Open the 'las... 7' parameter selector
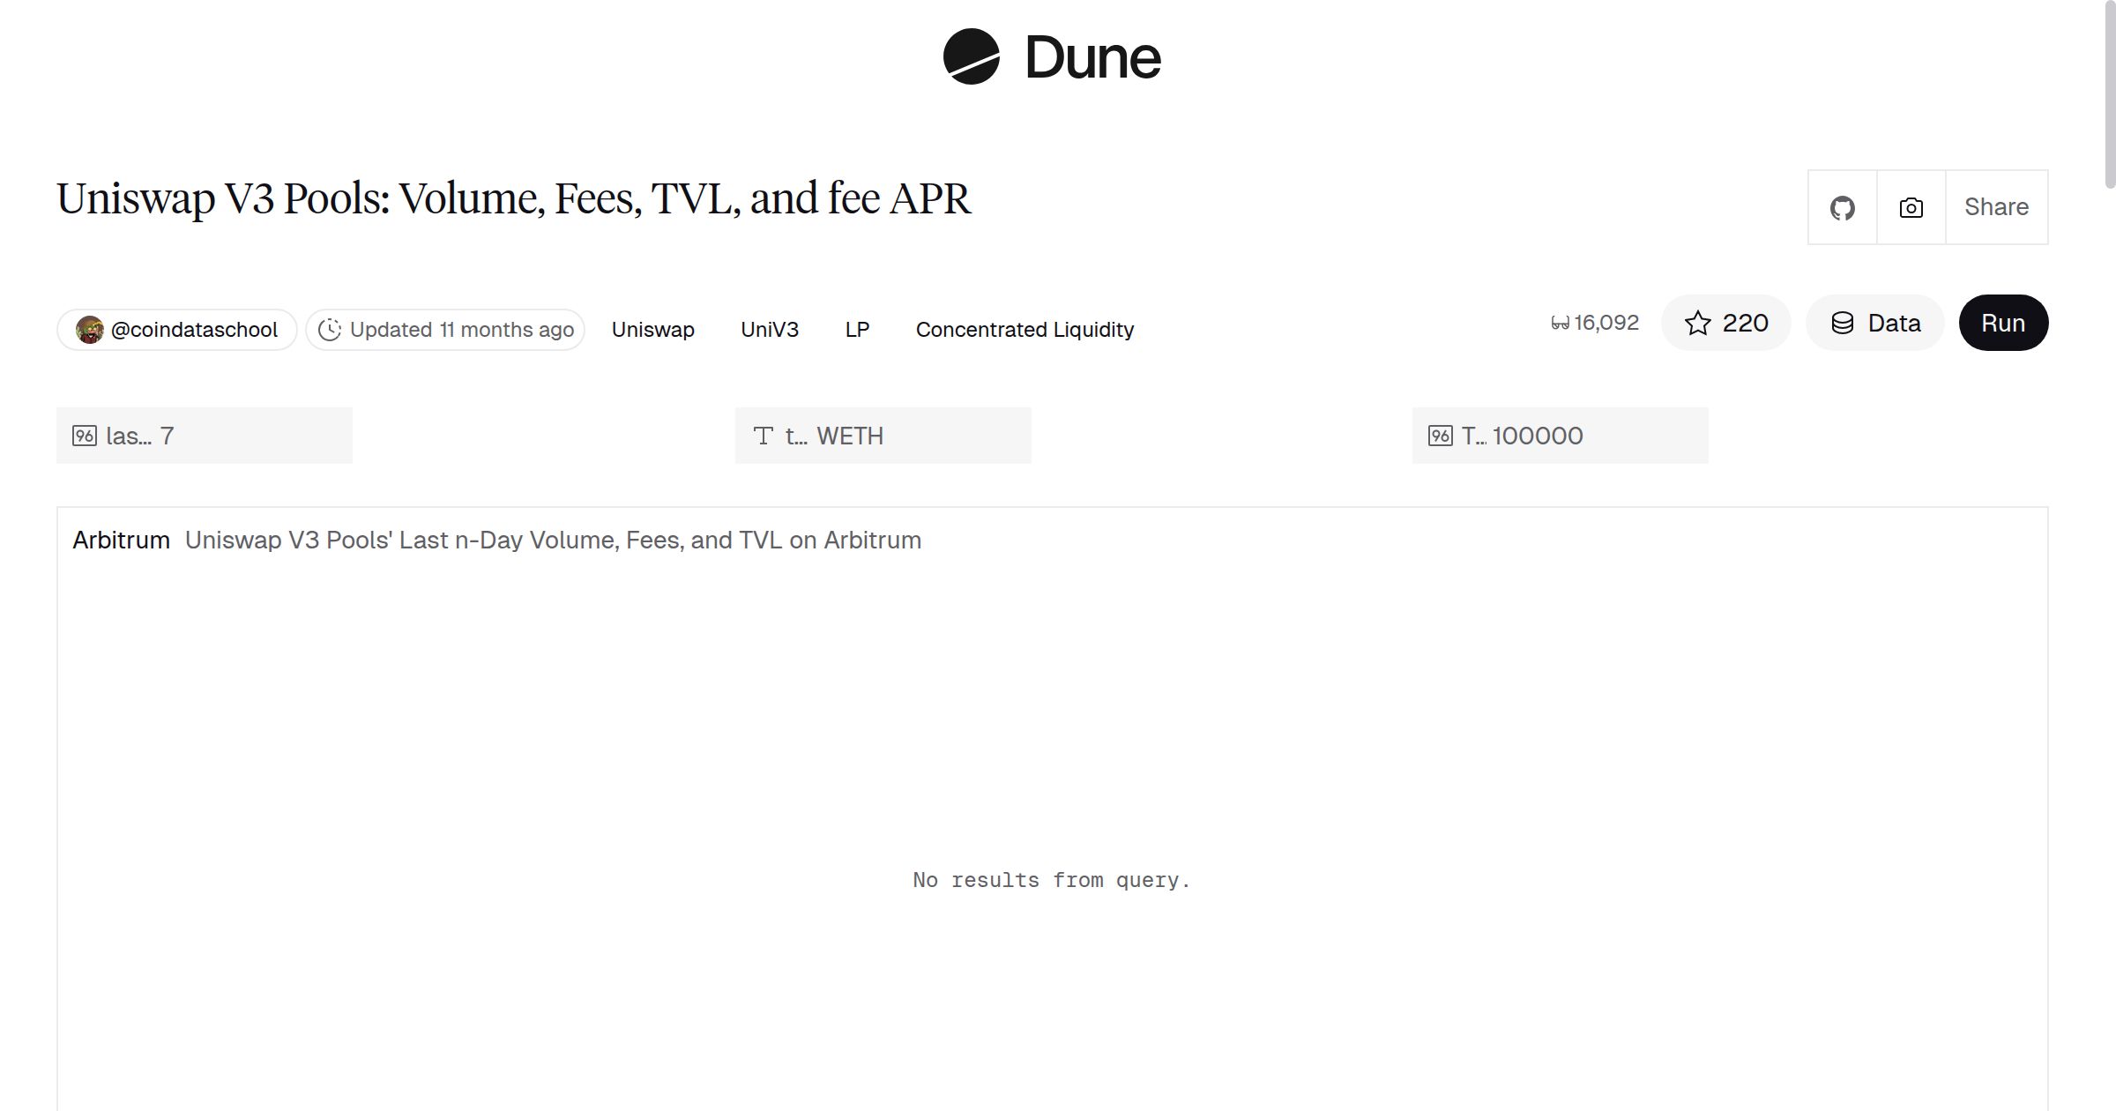This screenshot has width=2116, height=1111. [203, 435]
